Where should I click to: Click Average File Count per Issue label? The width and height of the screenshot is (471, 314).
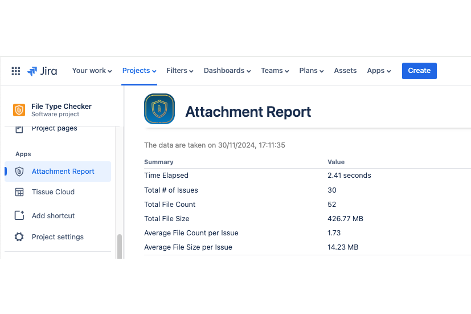tap(191, 233)
